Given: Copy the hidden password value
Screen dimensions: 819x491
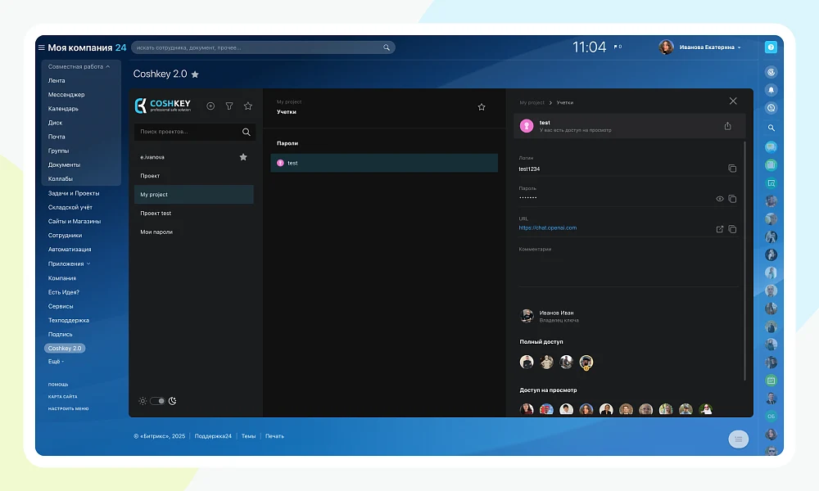Looking at the screenshot, I should (x=732, y=199).
